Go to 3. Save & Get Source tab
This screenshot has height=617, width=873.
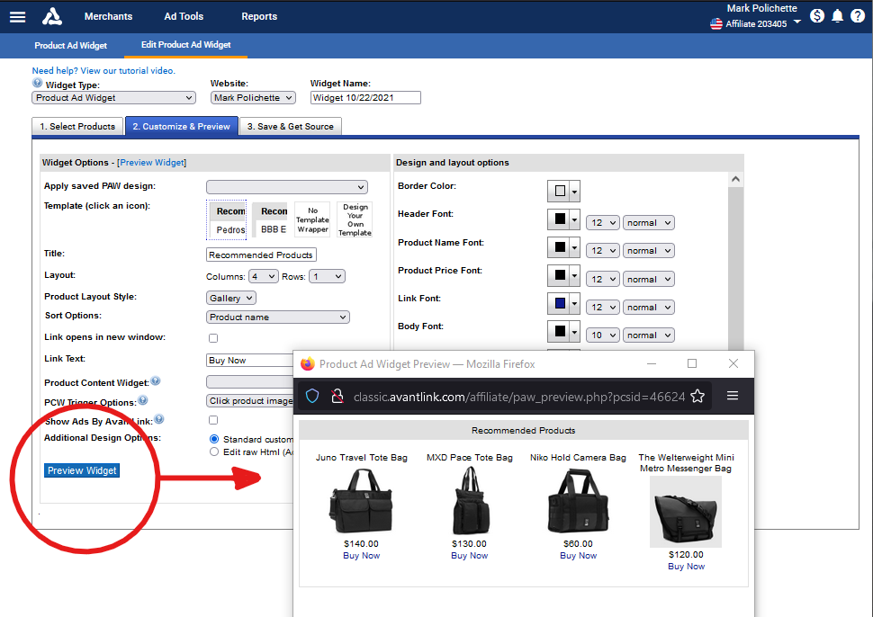[x=290, y=126]
